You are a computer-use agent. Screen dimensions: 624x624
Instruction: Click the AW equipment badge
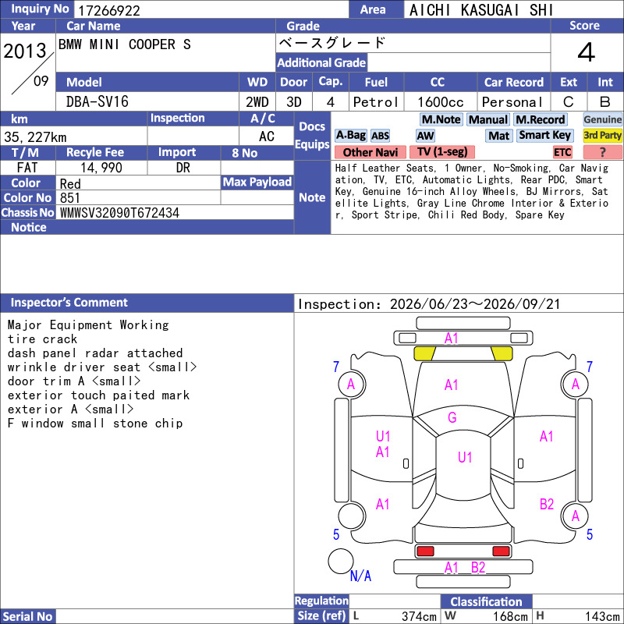[425, 136]
